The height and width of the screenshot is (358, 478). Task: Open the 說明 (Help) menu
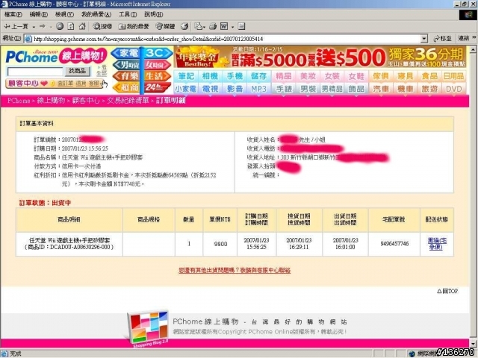(153, 14)
